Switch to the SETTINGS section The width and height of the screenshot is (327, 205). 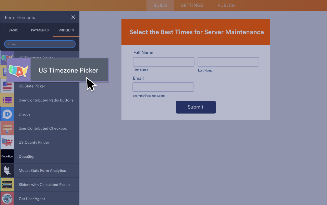[x=192, y=5]
